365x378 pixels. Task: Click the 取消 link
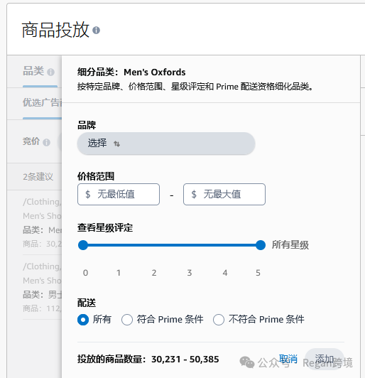pos(288,360)
